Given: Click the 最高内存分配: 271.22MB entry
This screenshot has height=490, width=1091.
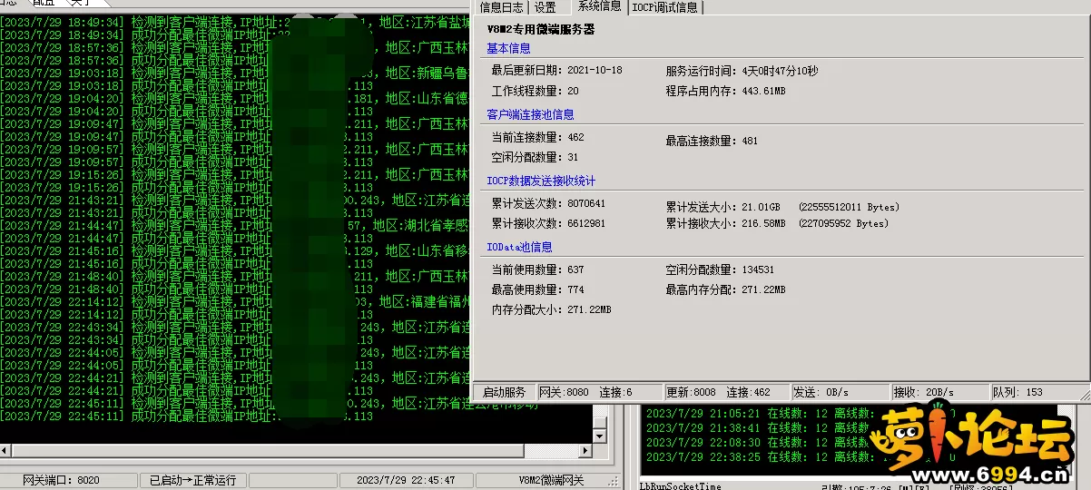Looking at the screenshot, I should click(x=725, y=289).
